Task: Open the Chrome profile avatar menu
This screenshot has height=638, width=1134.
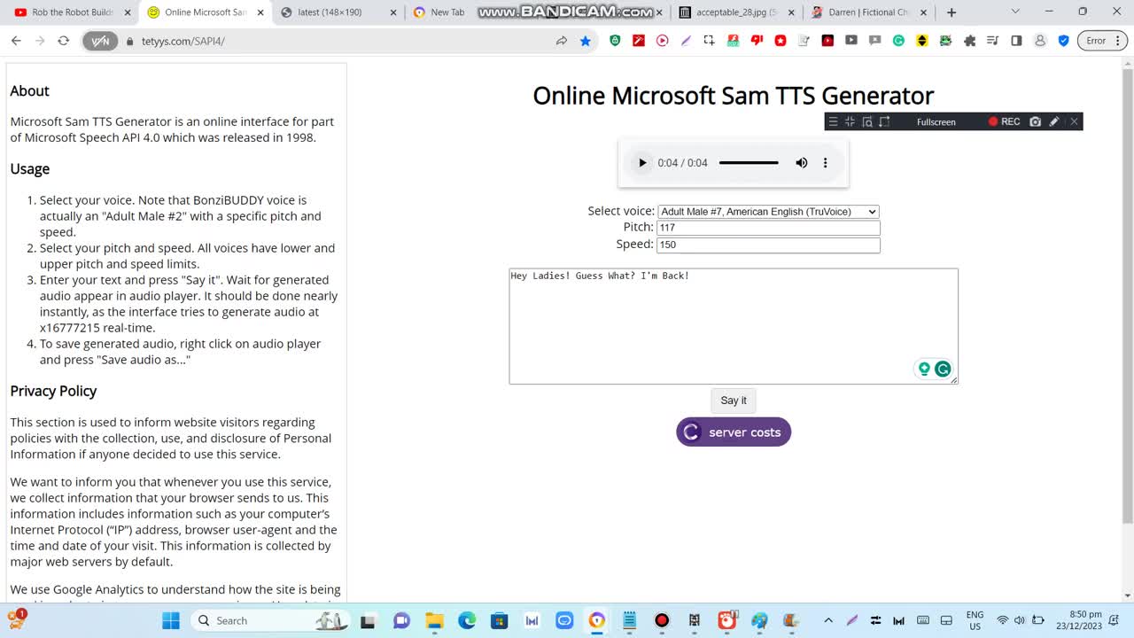Action: pyautogui.click(x=1040, y=41)
